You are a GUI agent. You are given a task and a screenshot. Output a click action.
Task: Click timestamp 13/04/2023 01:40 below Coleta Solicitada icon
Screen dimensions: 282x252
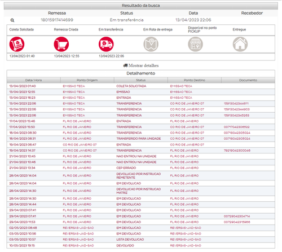pyautogui.click(x=22, y=56)
